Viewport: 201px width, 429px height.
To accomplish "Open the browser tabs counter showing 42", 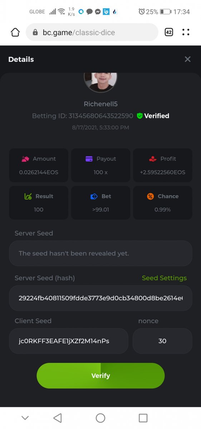I will point(169,32).
